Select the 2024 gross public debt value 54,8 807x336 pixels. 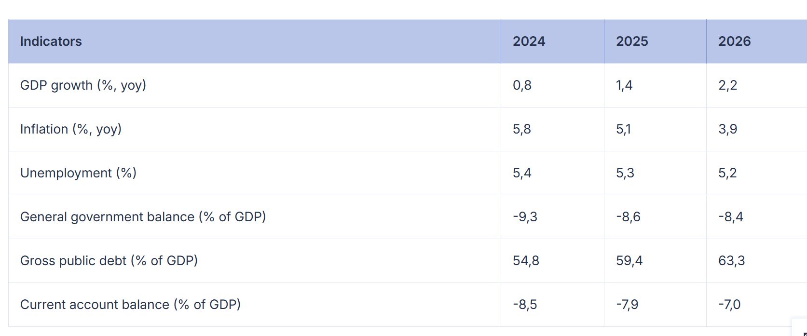coord(526,261)
